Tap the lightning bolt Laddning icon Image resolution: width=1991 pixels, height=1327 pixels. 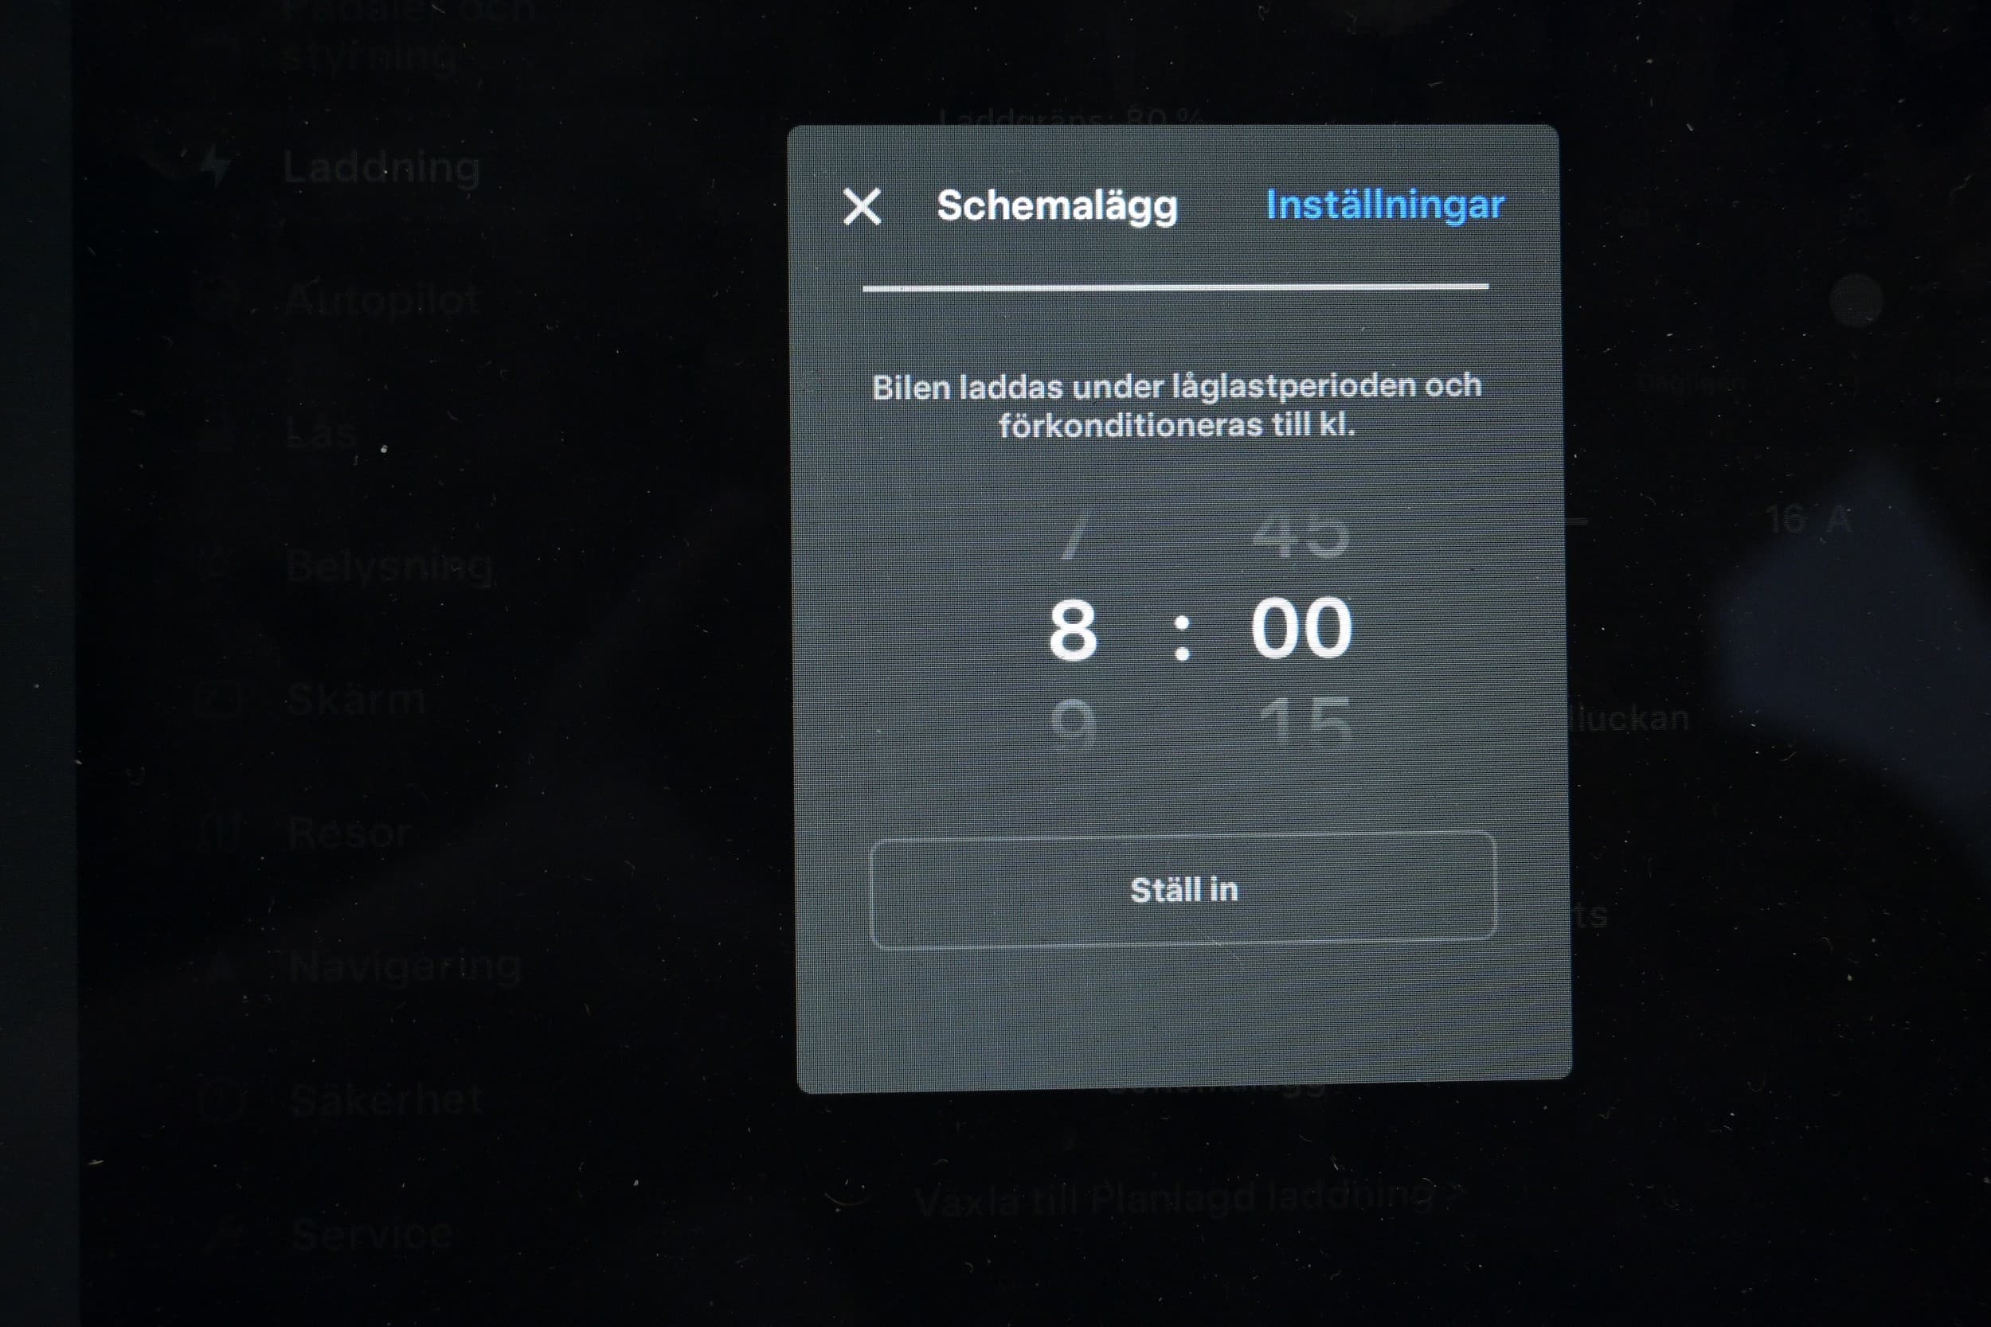pyautogui.click(x=217, y=165)
